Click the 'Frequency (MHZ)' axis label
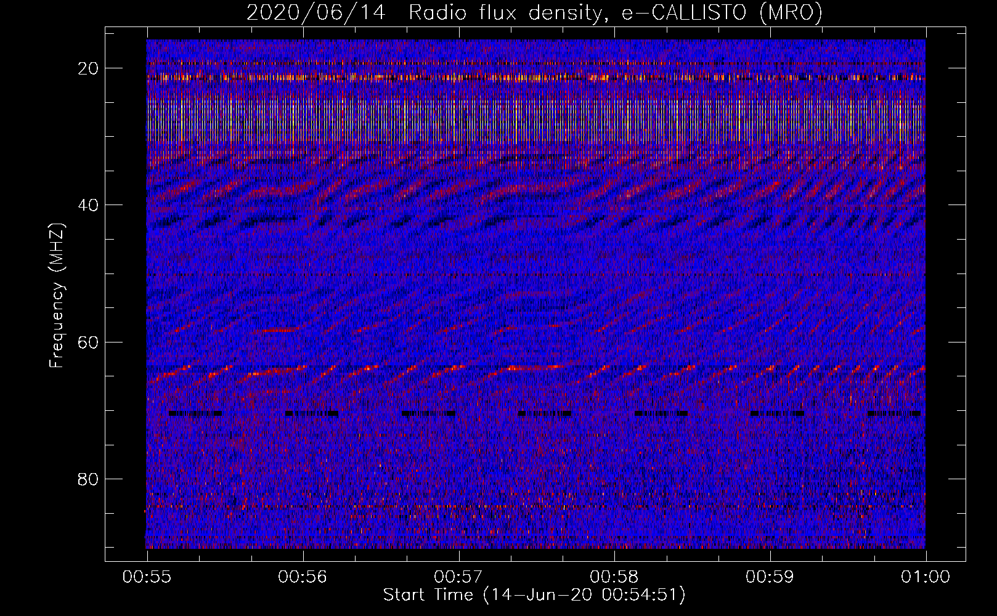Viewport: 997px width, 616px height. pos(57,296)
